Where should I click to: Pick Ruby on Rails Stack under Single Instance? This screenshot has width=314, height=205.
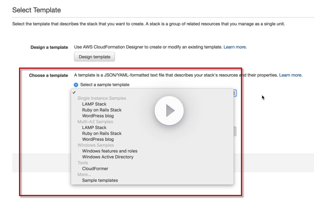102,110
